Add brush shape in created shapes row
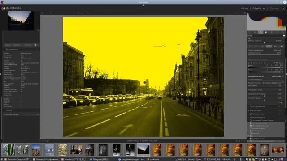 pos(28,114)
